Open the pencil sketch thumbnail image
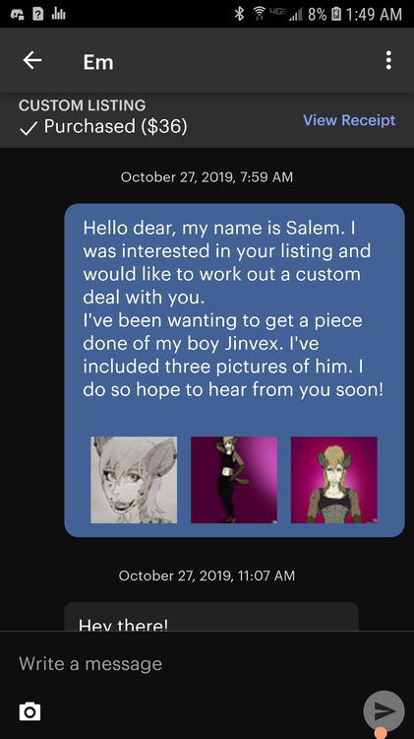Viewport: 414px width, 739px height. tap(134, 480)
